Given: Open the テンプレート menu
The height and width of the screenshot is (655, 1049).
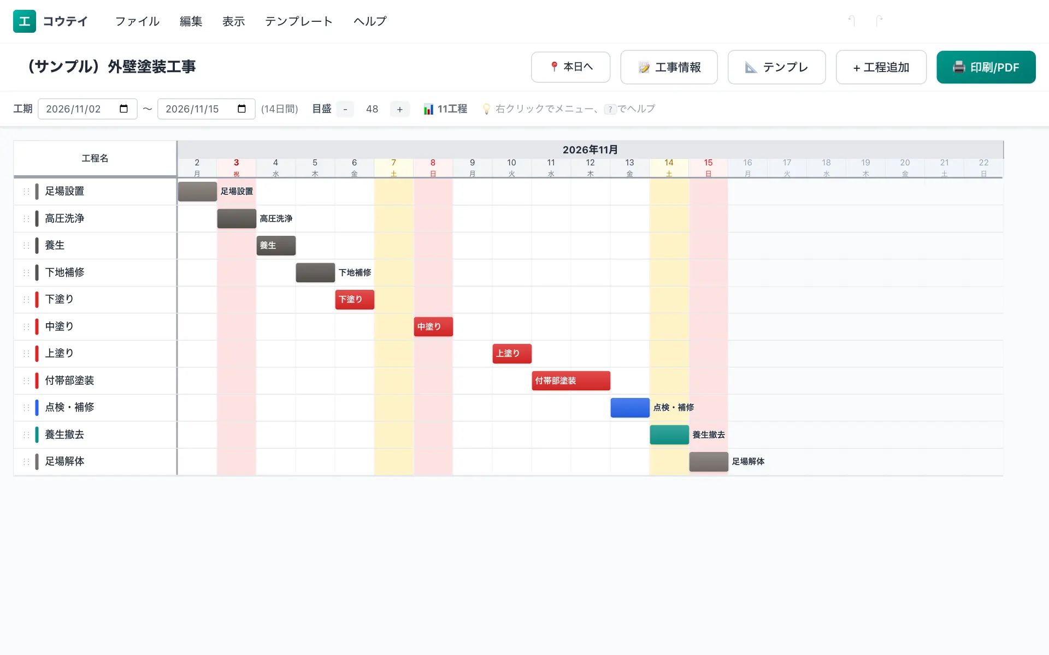Looking at the screenshot, I should point(299,21).
